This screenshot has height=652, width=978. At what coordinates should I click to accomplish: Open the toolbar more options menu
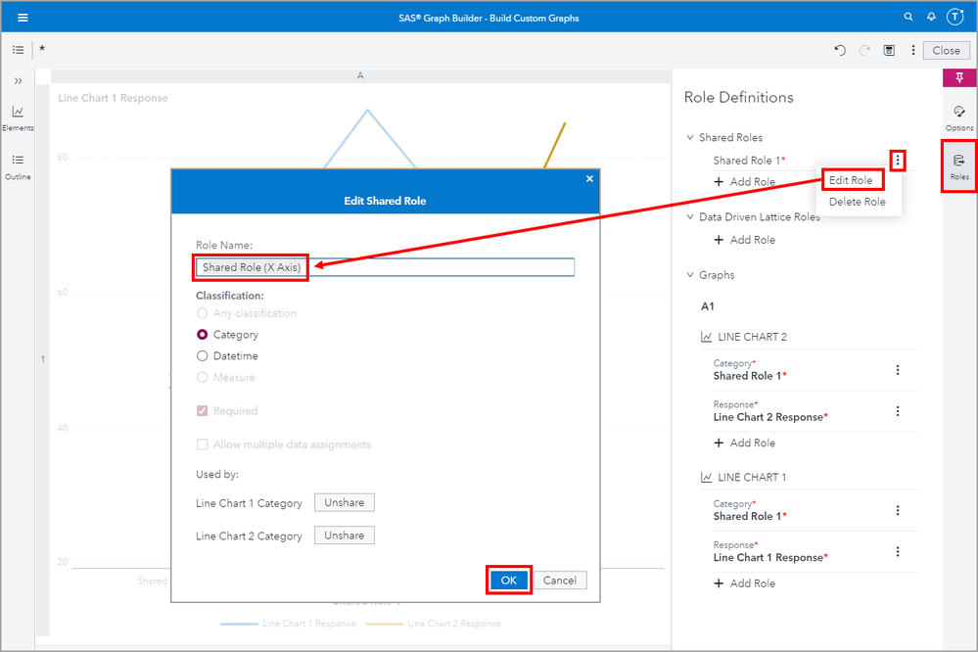913,51
